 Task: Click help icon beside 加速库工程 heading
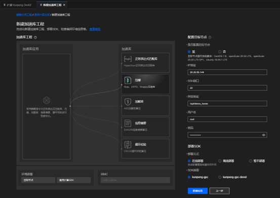(x=35, y=37)
